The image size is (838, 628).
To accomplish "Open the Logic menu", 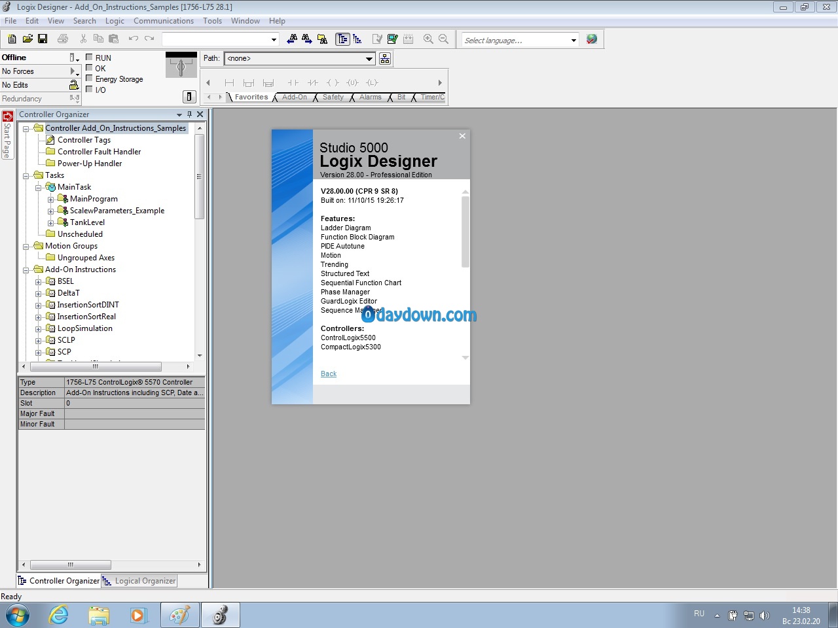I will pyautogui.click(x=115, y=21).
